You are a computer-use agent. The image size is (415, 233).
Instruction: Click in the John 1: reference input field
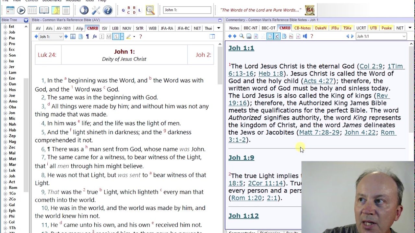coord(187,10)
